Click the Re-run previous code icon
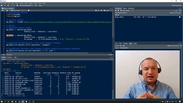This screenshot has height=103, width=183. 101,11
